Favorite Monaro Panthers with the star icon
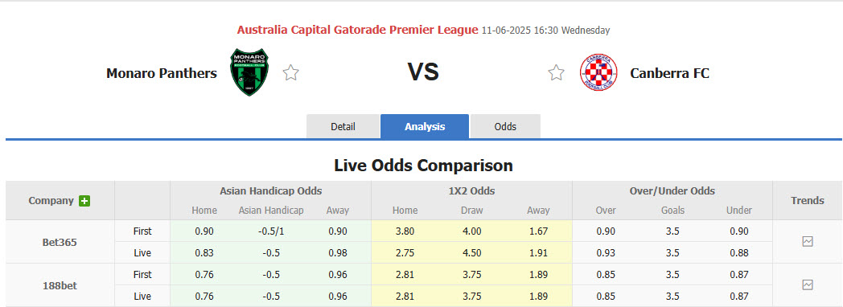Image resolution: width=843 pixels, height=307 pixels. (x=291, y=72)
